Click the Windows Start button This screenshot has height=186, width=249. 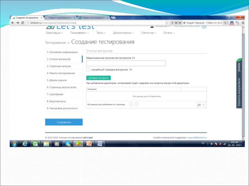[14, 144]
